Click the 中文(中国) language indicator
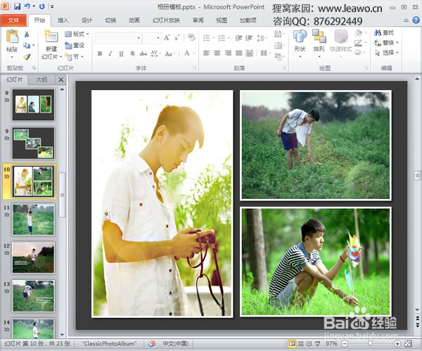This screenshot has height=351, width=422. [176, 343]
